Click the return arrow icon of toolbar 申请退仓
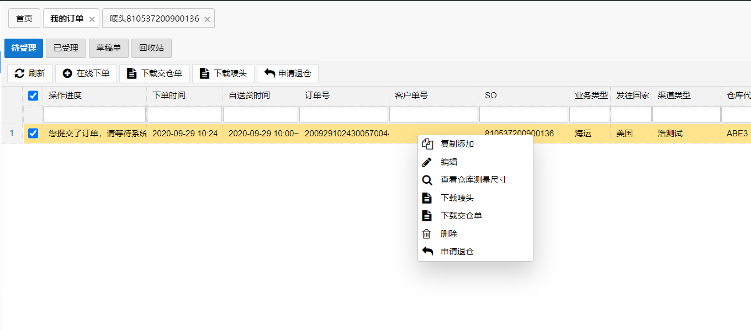751x330 pixels. click(x=269, y=73)
